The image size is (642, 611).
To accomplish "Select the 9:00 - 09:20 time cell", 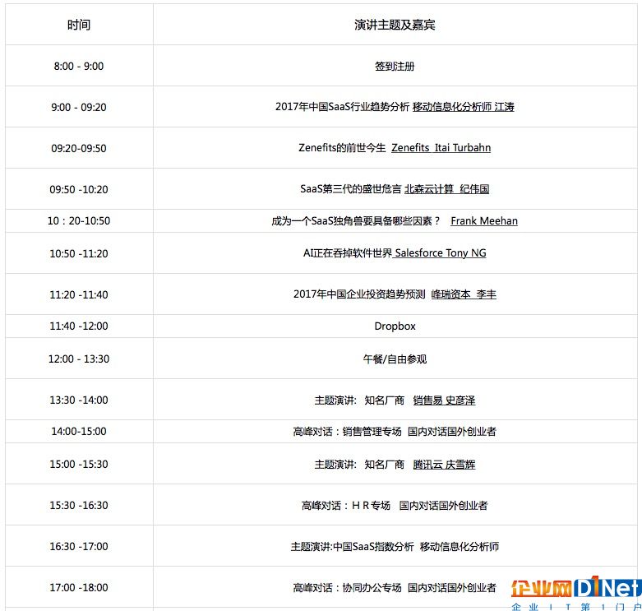I will [79, 107].
